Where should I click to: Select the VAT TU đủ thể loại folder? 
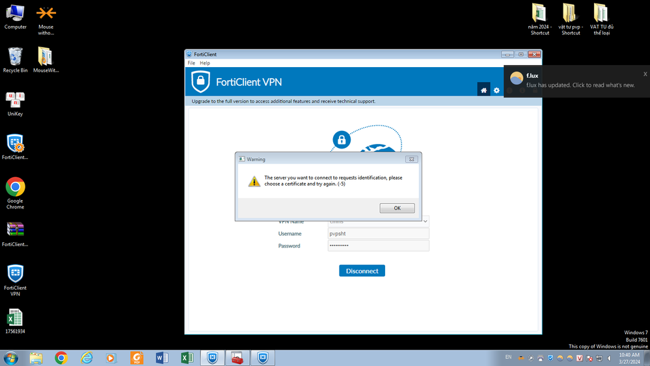601,19
